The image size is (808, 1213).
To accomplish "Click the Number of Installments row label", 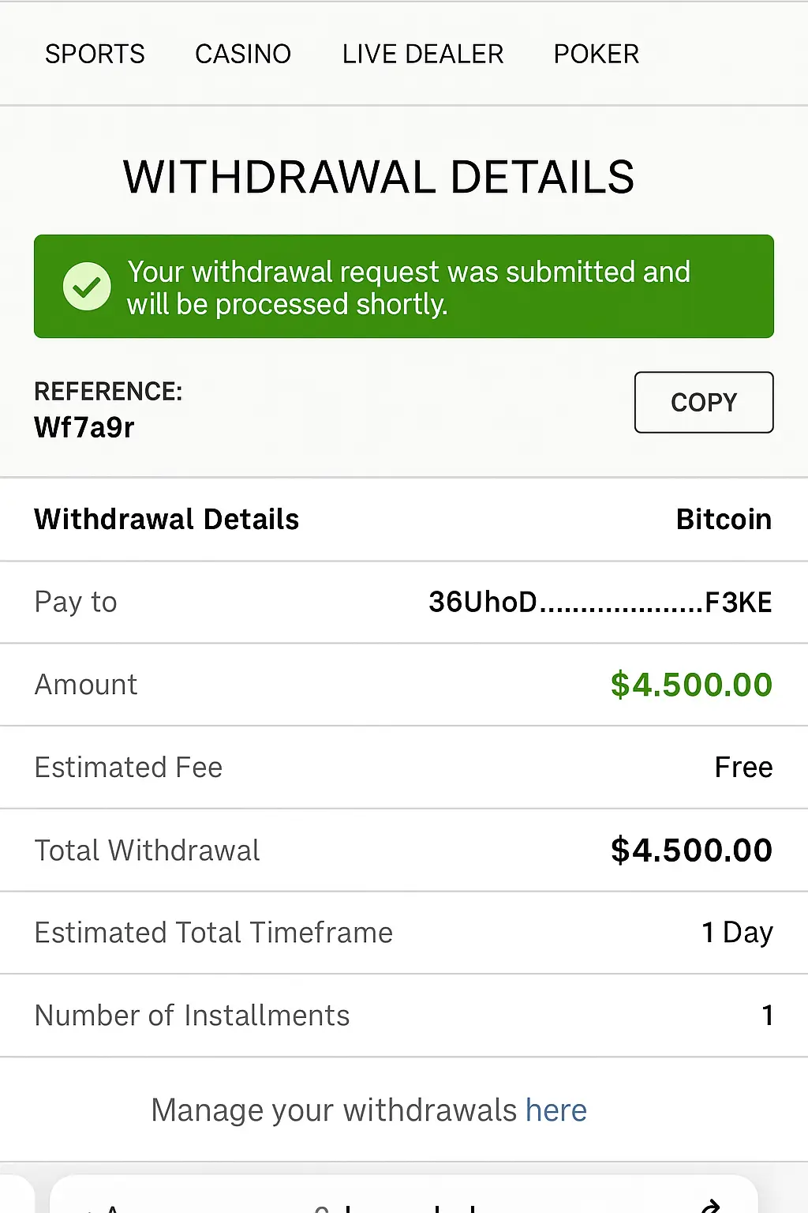I will point(192,1016).
